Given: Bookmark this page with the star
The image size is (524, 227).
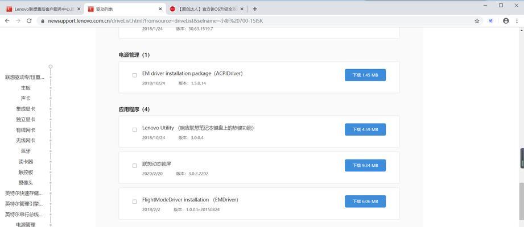Looking at the screenshot, I should click(x=477, y=20).
